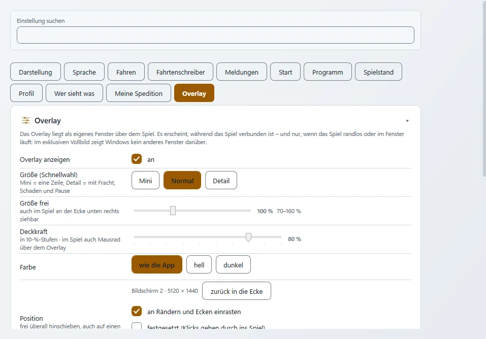Screen dimensions: 486x339
Task: Click the Deckkraft slider handle
Action: tap(248, 238)
